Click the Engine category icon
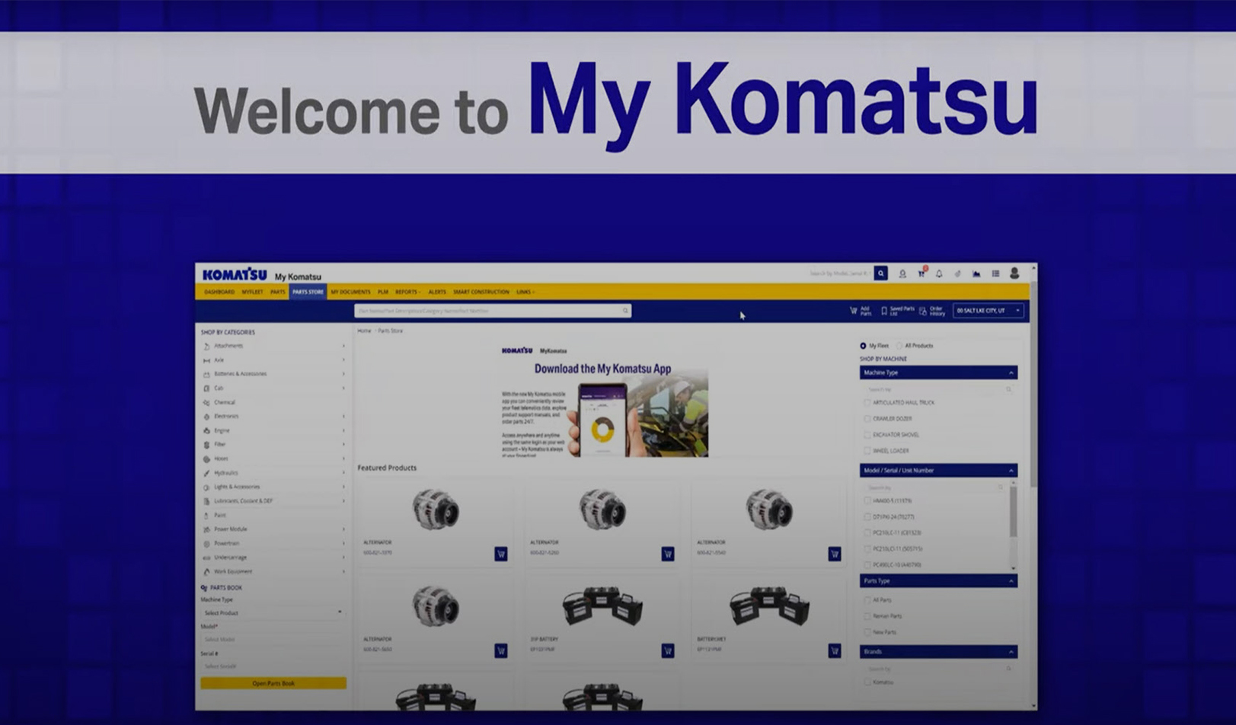The image size is (1236, 725). coord(206,430)
